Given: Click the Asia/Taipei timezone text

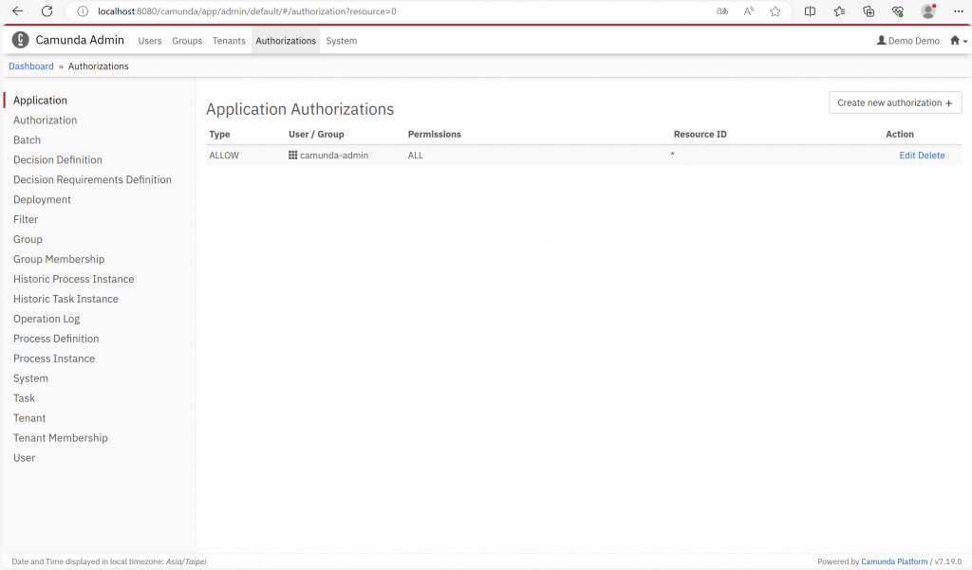Looking at the screenshot, I should coord(186,561).
